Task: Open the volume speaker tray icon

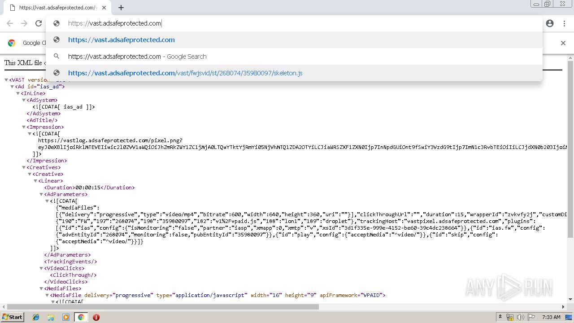Action: (521, 317)
